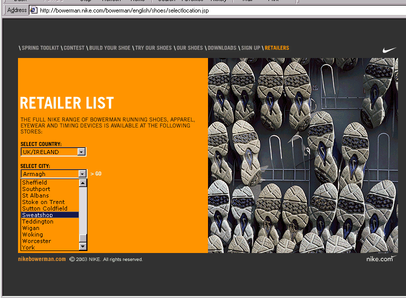The height and width of the screenshot is (298, 406).
Task: Choose Sheffield in city list
Action: click(x=50, y=182)
